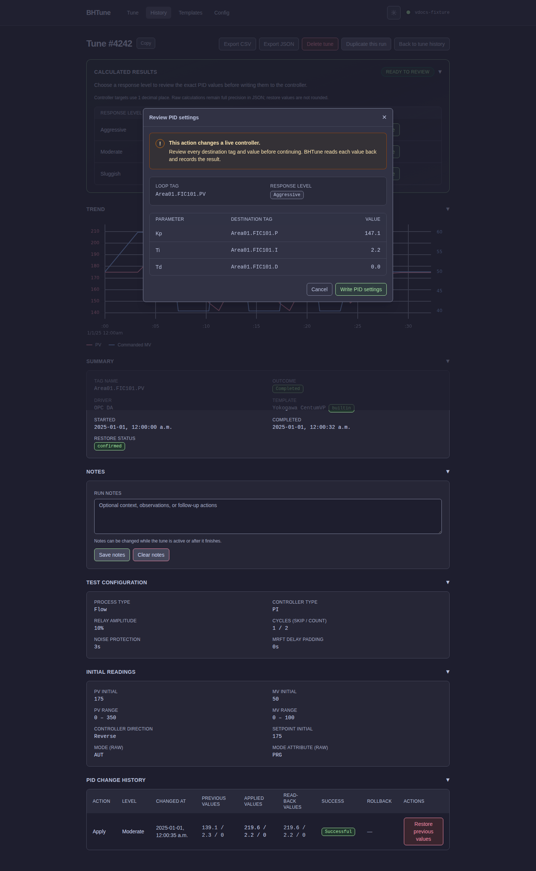Toggle the light/dark theme icon

tap(393, 13)
